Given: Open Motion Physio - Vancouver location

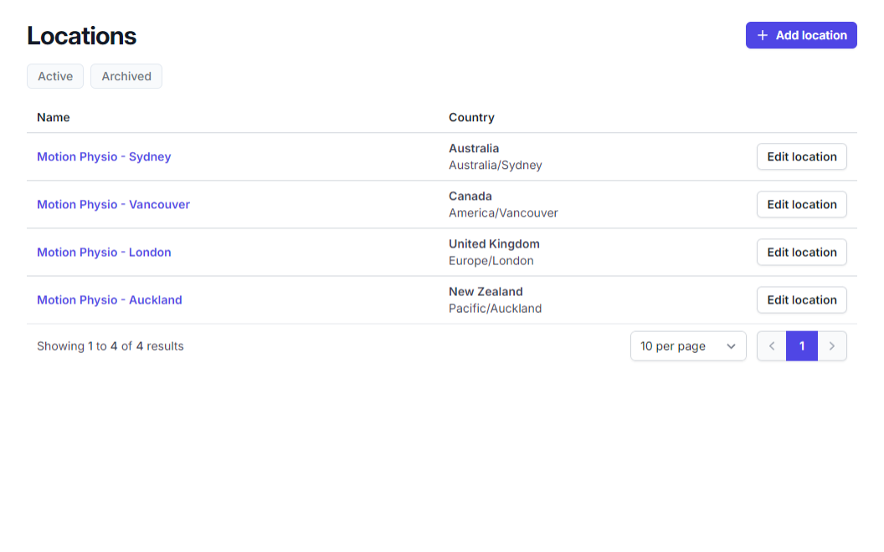Looking at the screenshot, I should [113, 204].
